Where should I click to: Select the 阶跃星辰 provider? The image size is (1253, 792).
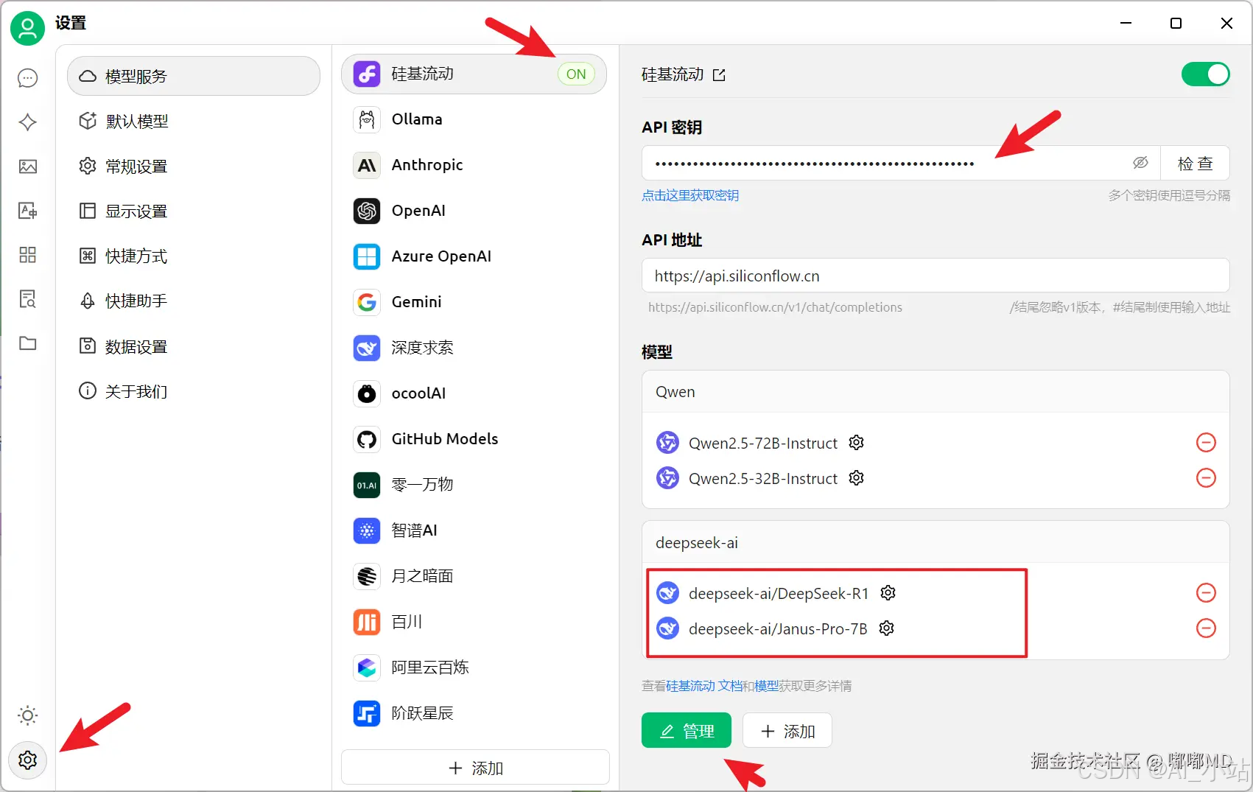point(474,713)
